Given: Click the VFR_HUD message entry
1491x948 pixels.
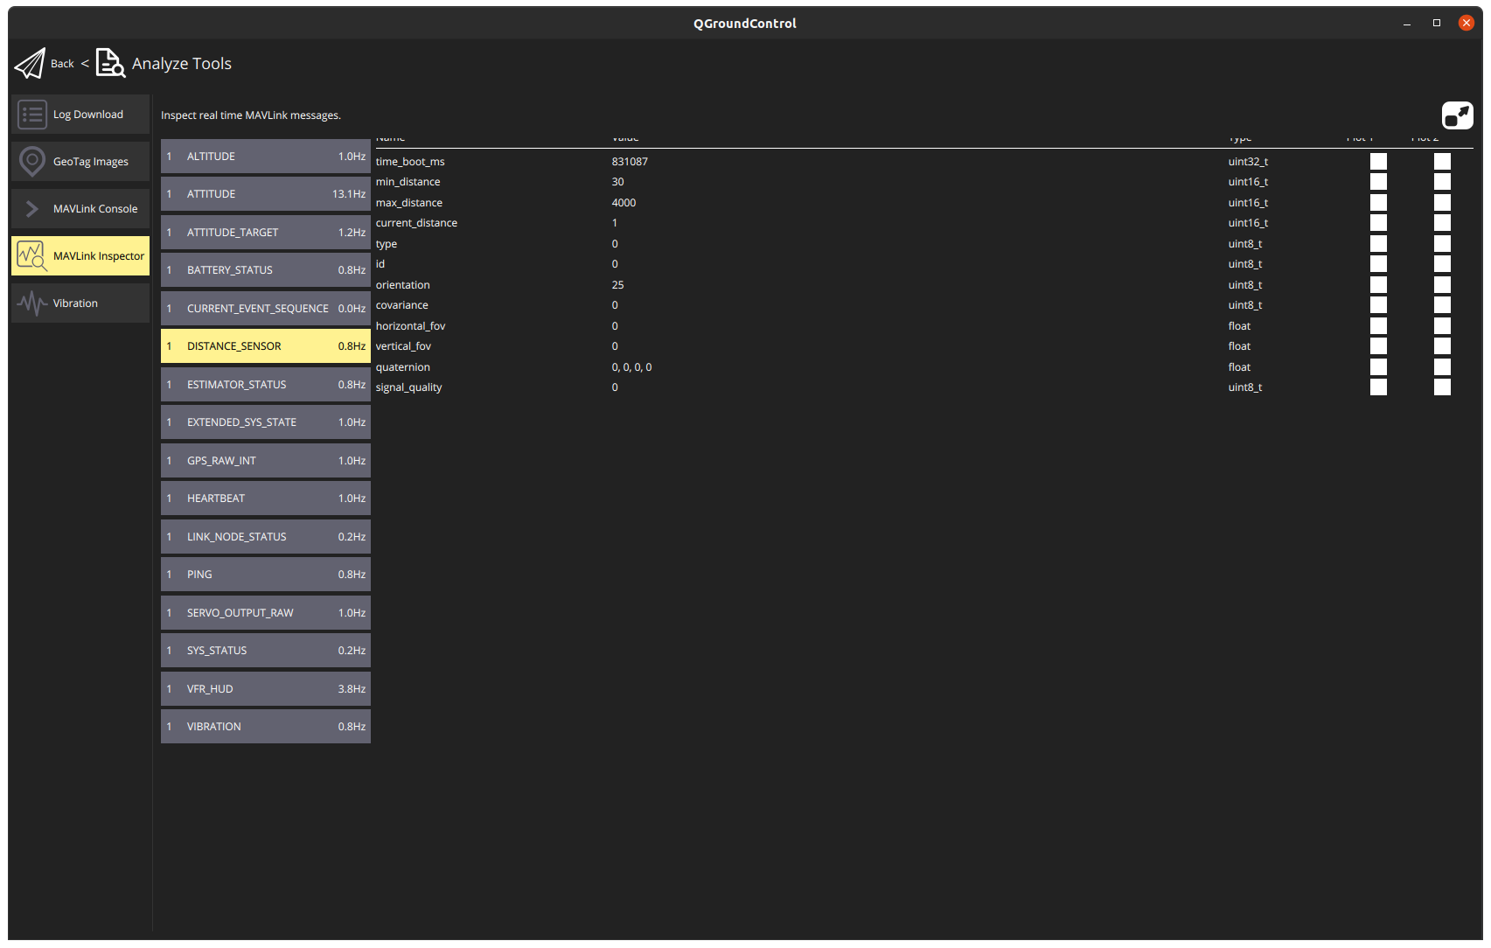Looking at the screenshot, I should pos(265,688).
